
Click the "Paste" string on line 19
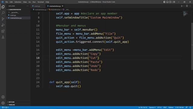95,62
